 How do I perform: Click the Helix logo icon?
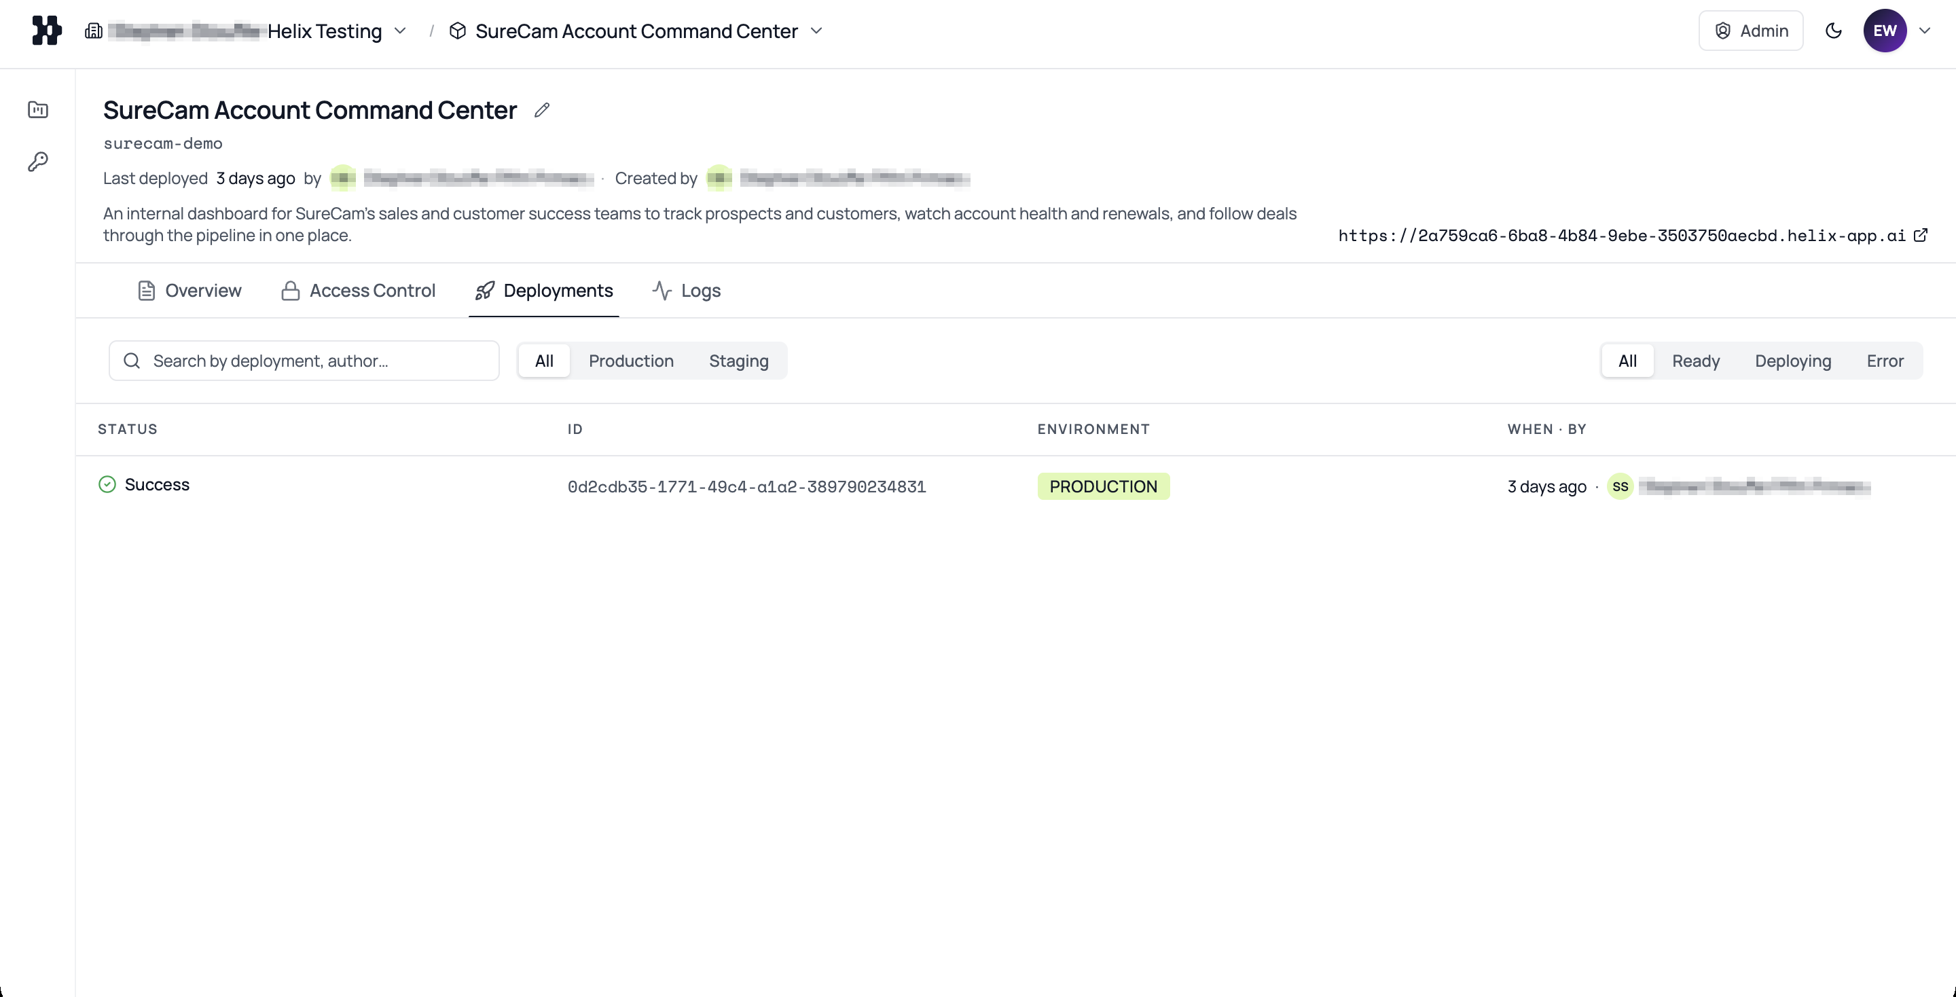[47, 31]
